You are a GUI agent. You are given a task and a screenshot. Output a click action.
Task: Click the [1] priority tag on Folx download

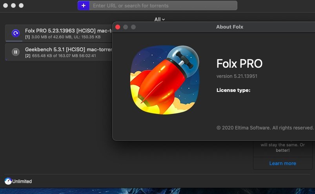click(x=27, y=37)
